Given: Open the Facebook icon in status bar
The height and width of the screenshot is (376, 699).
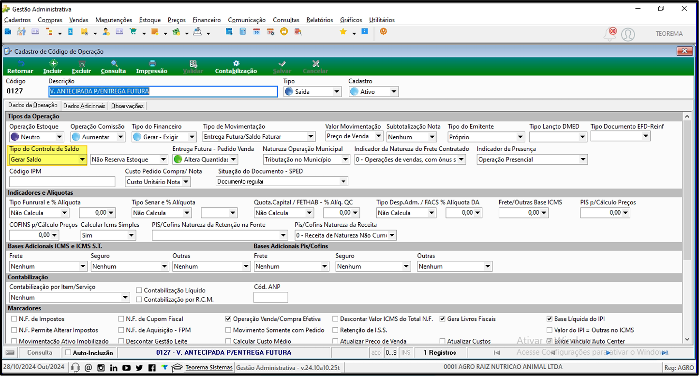Looking at the screenshot, I should point(152,368).
